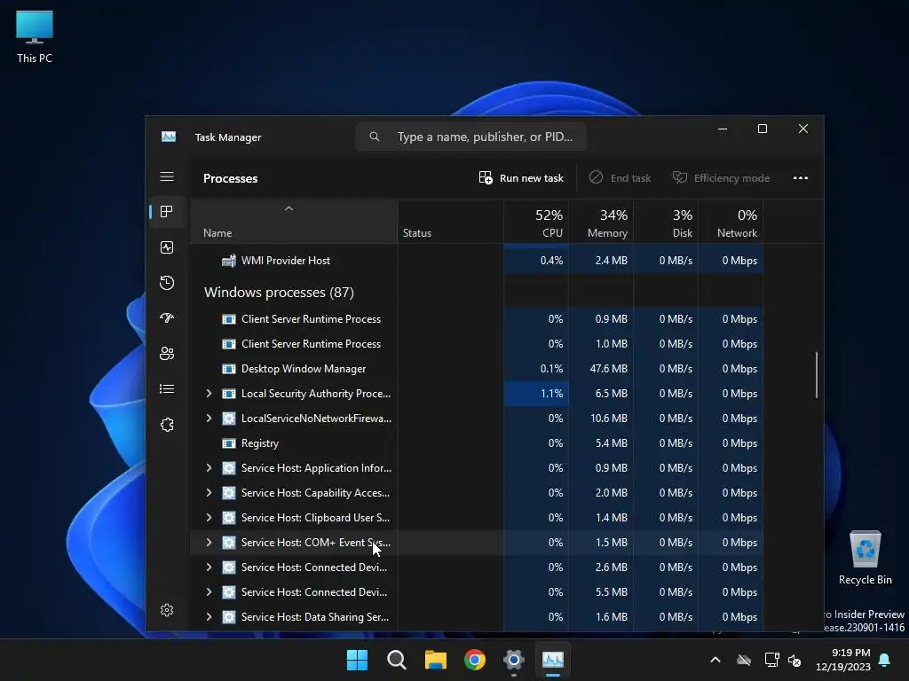
Task: Open File Explorer from the taskbar
Action: (x=435, y=660)
